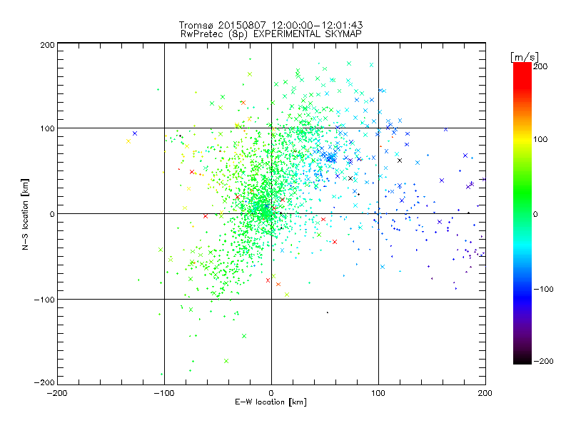Click the x-axis tick label '0'
571x428 pixels.
coord(271,393)
